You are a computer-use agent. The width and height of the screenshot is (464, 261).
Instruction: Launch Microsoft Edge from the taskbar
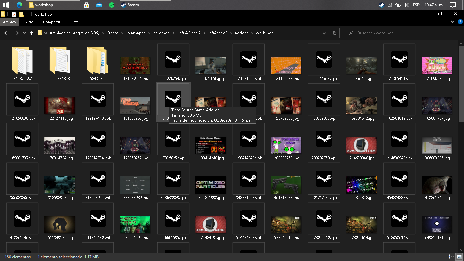[x=19, y=5]
